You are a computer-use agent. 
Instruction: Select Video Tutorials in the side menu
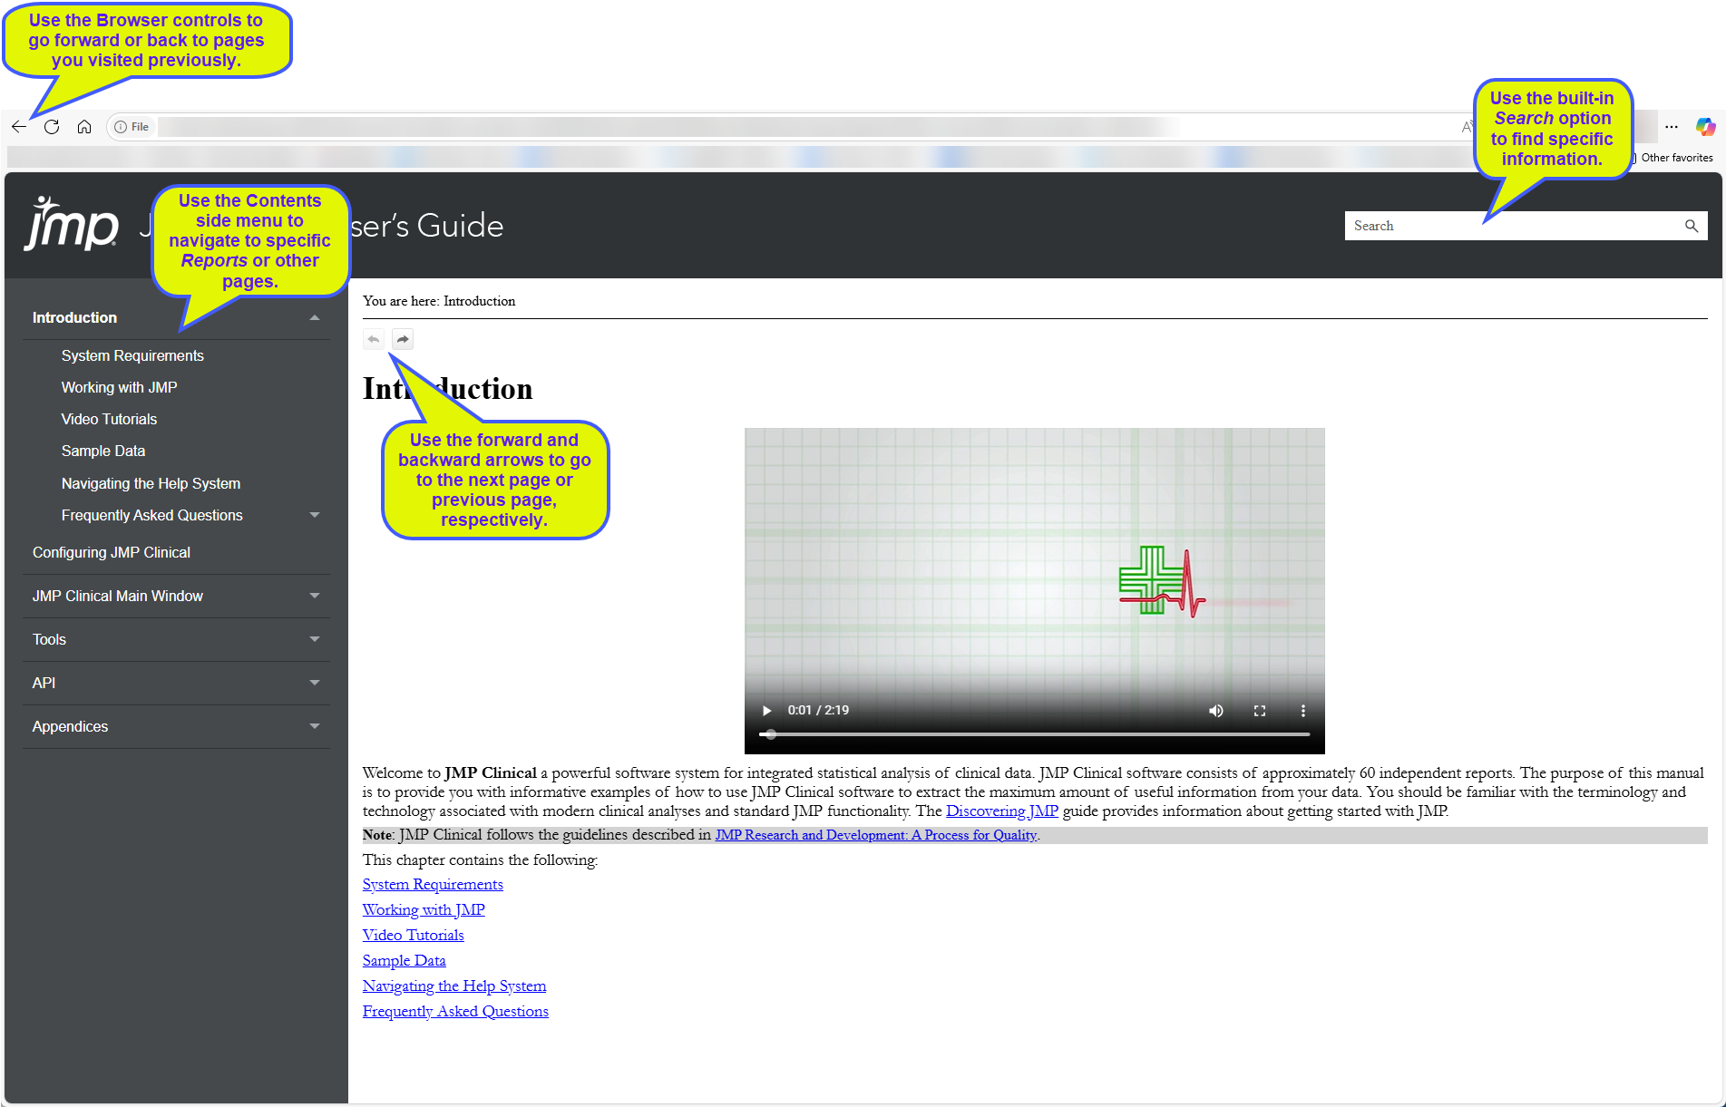pyautogui.click(x=109, y=419)
